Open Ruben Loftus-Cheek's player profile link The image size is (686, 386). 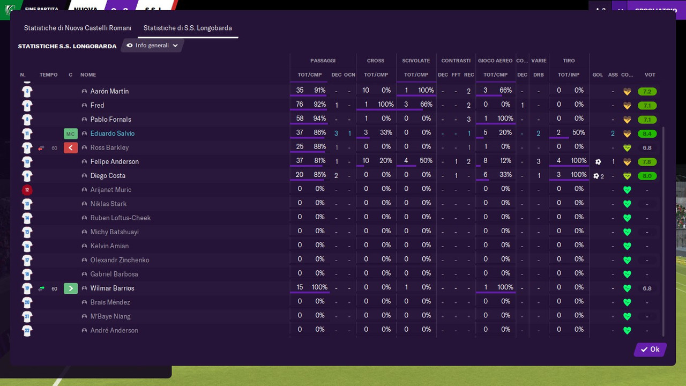(121, 218)
